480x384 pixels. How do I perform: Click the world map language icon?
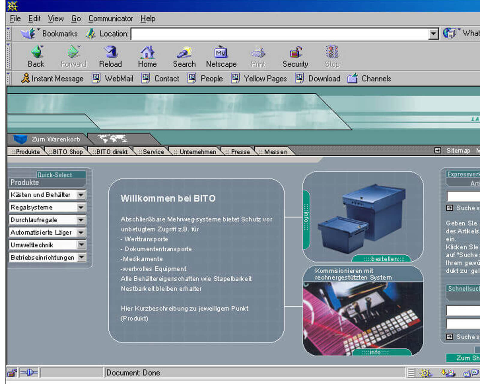click(113, 139)
